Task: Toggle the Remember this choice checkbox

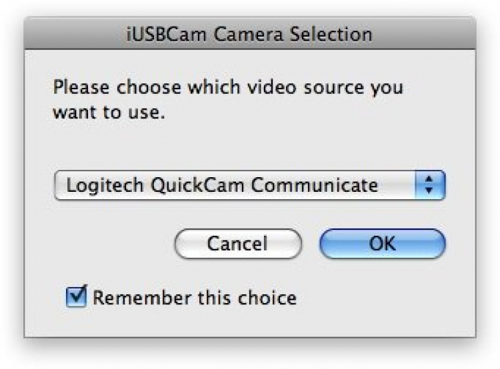Action: click(77, 296)
